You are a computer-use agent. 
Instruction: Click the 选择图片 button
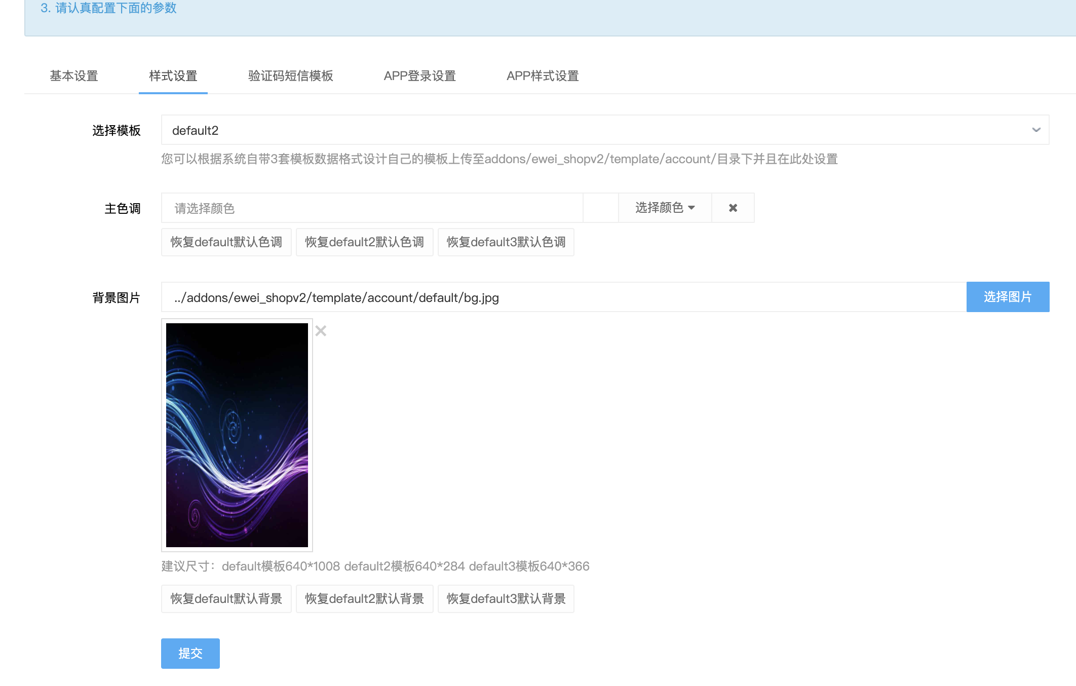(x=1008, y=297)
